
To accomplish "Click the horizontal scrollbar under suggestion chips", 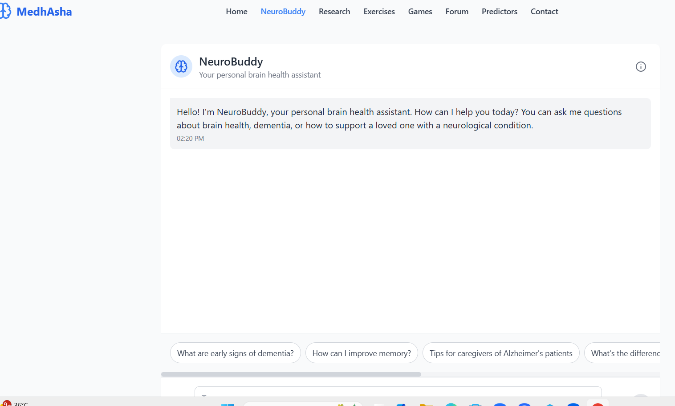I will (x=291, y=374).
